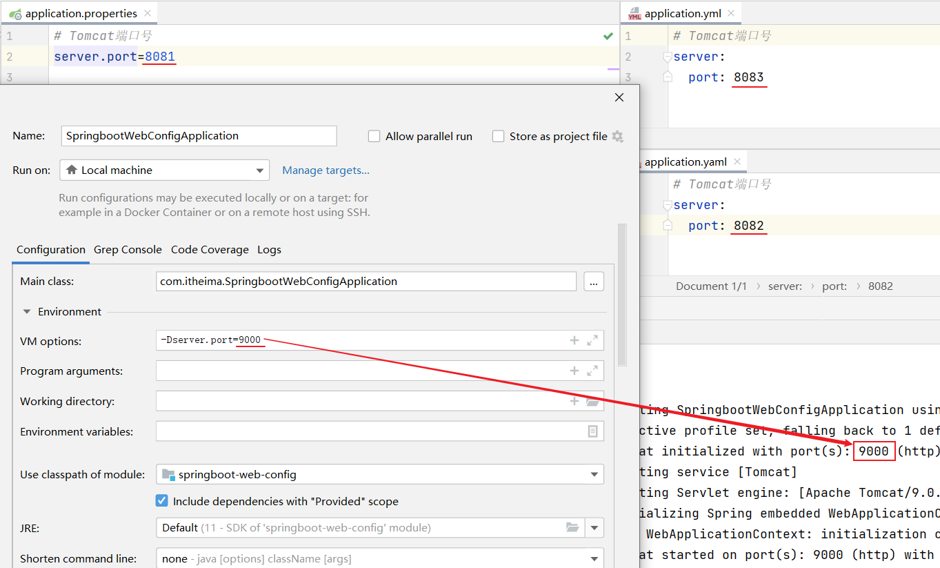Click the JRE folder browse icon
Viewport: 940px width, 568px height.
[572, 527]
